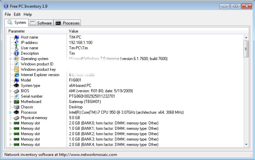Select the Tim-PC\Tim user value

[x=78, y=48]
